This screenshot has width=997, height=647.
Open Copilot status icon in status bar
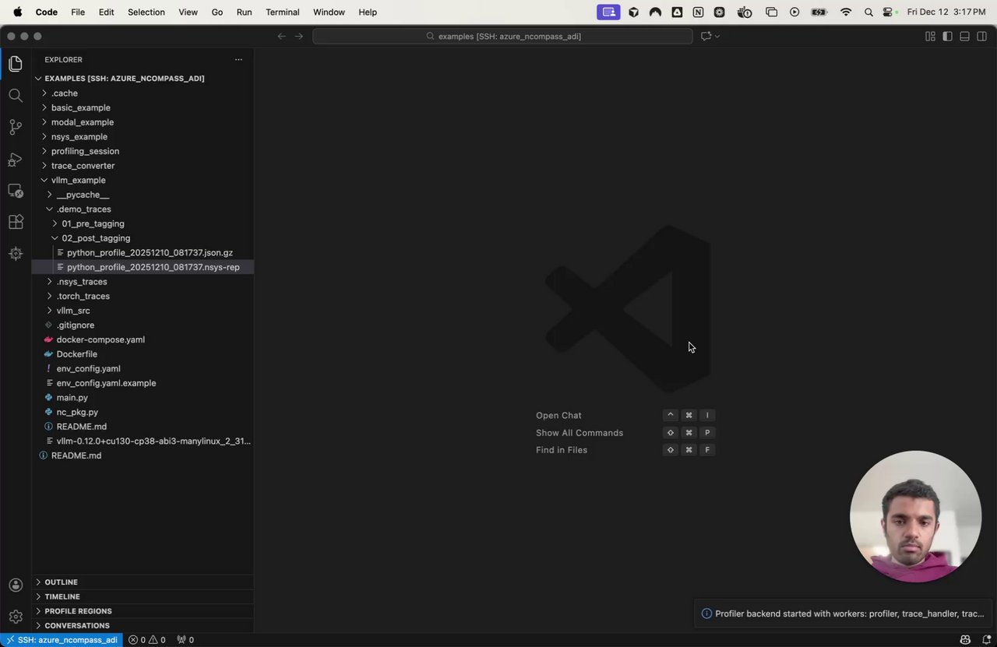pyautogui.click(x=966, y=640)
